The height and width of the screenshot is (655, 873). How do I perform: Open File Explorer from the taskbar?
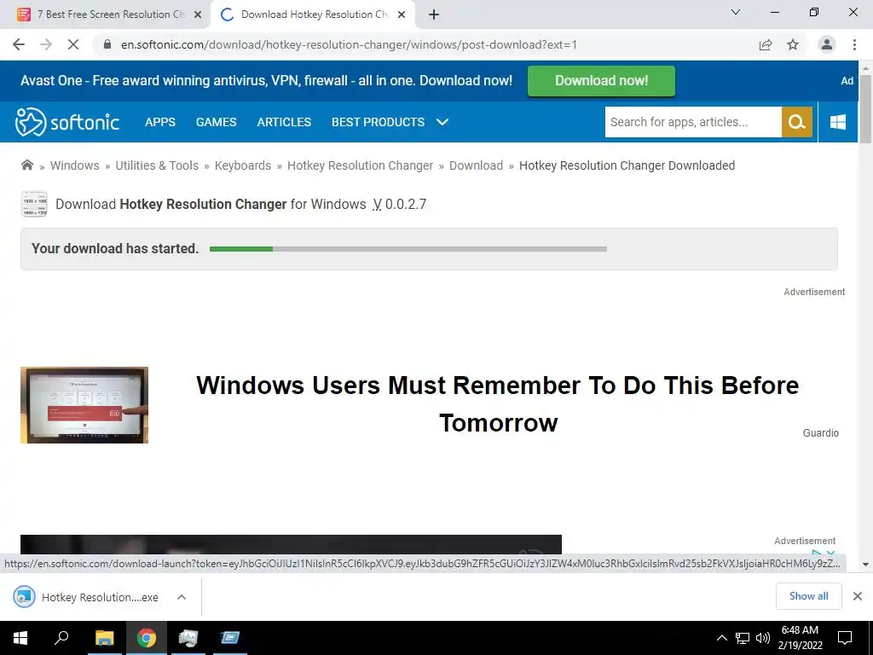point(104,638)
